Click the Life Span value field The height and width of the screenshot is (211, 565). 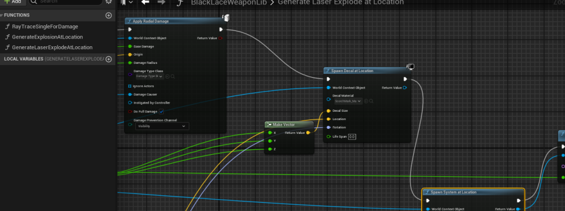[351, 137]
